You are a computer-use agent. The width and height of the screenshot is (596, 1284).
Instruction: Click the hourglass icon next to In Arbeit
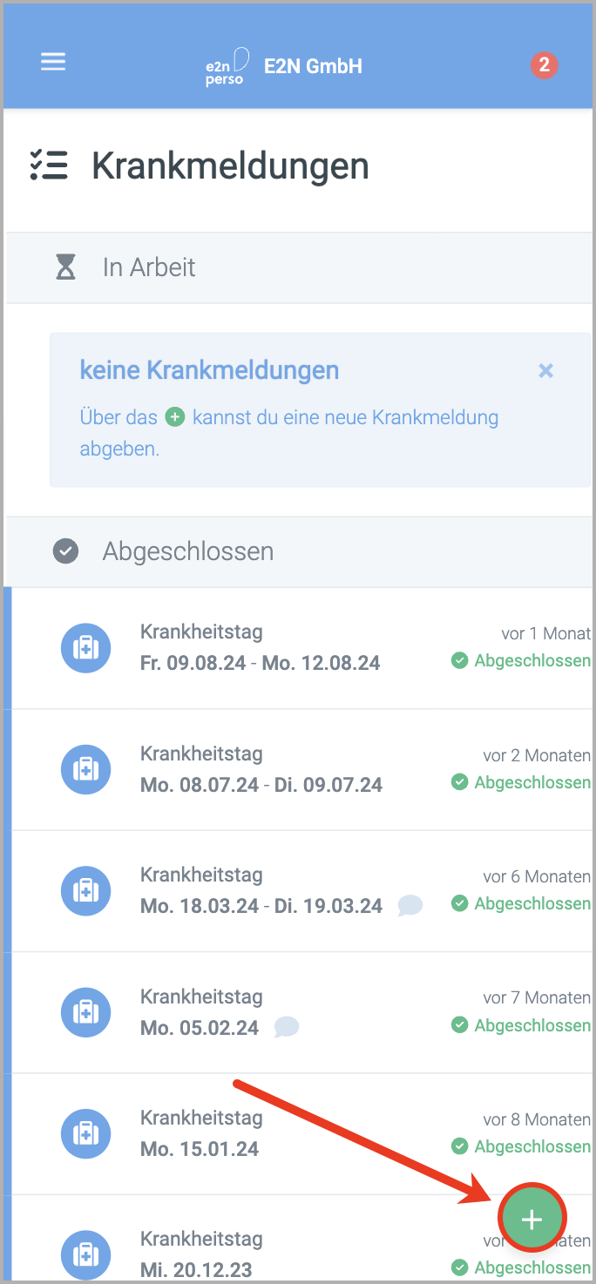tap(64, 267)
